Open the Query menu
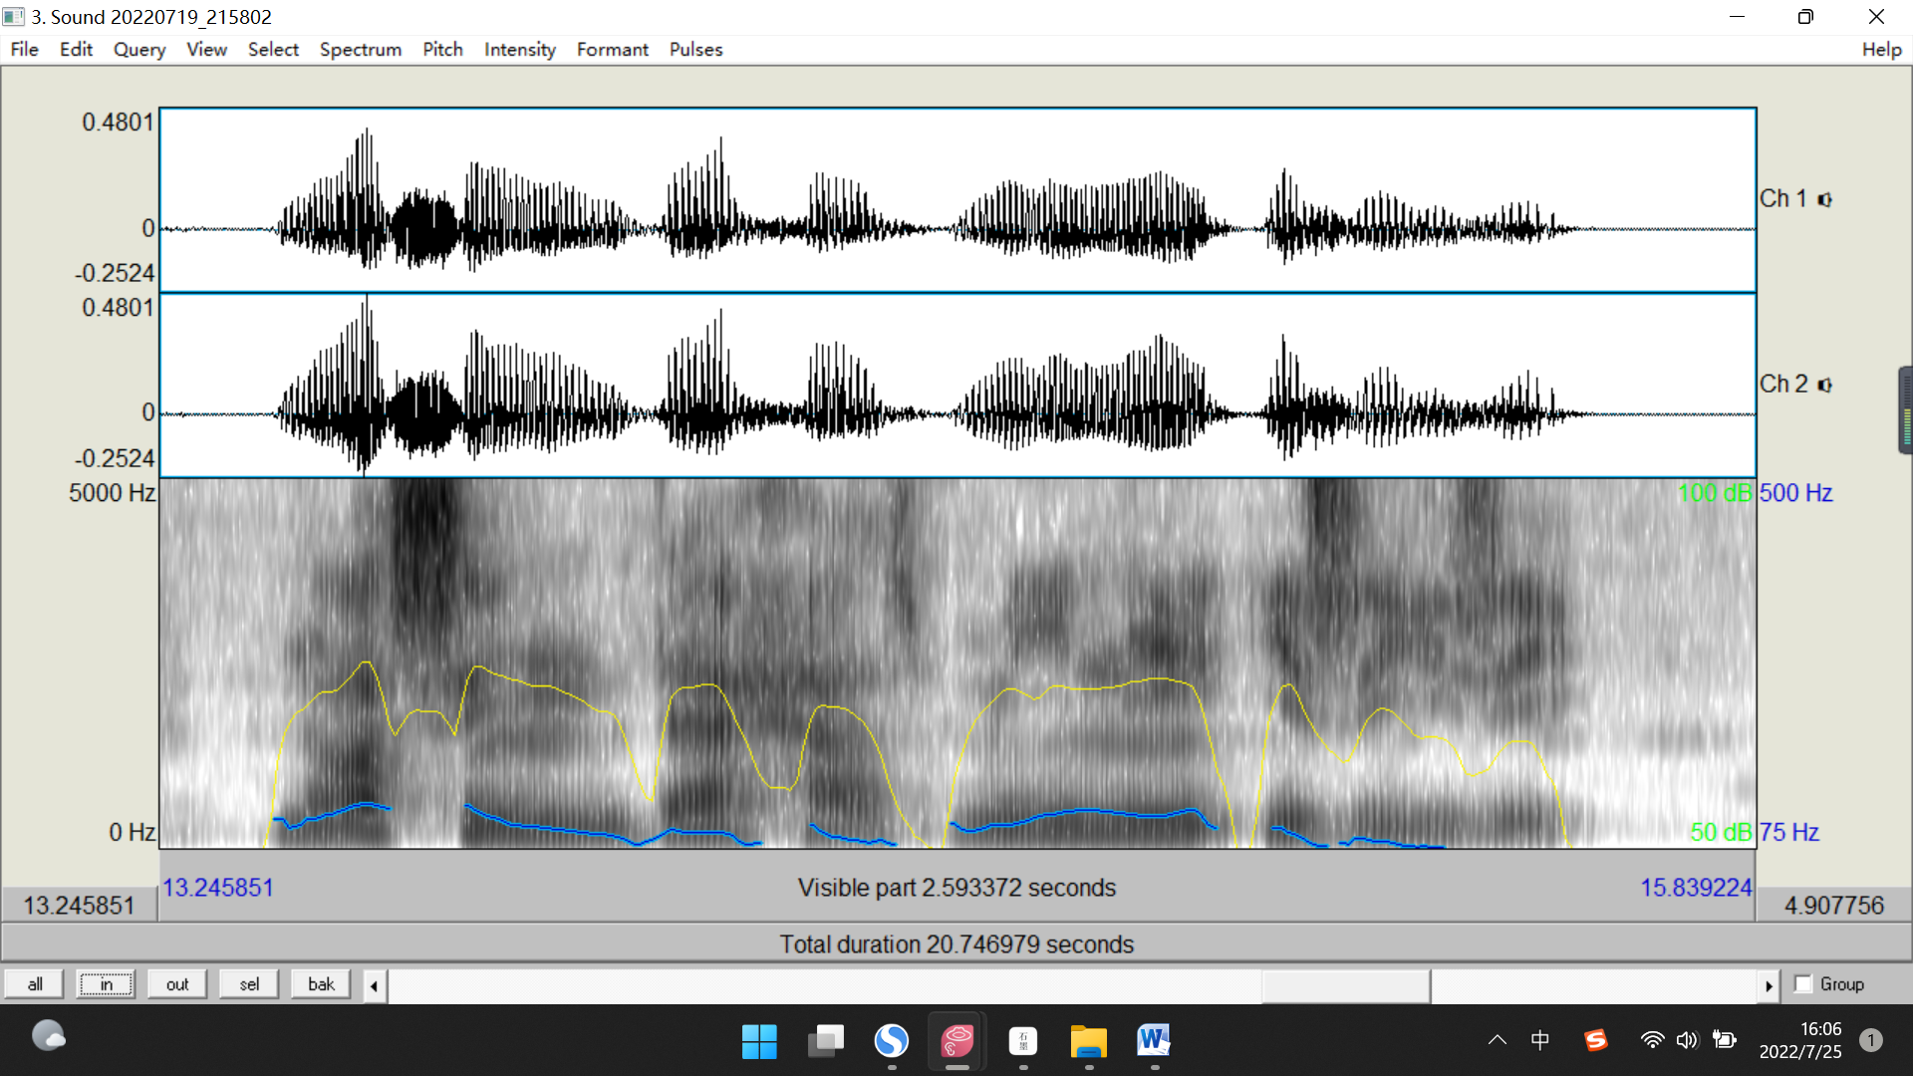The image size is (1913, 1076). click(x=139, y=49)
